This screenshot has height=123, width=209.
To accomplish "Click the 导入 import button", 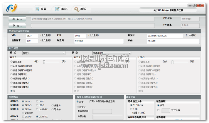I will pos(17,19).
